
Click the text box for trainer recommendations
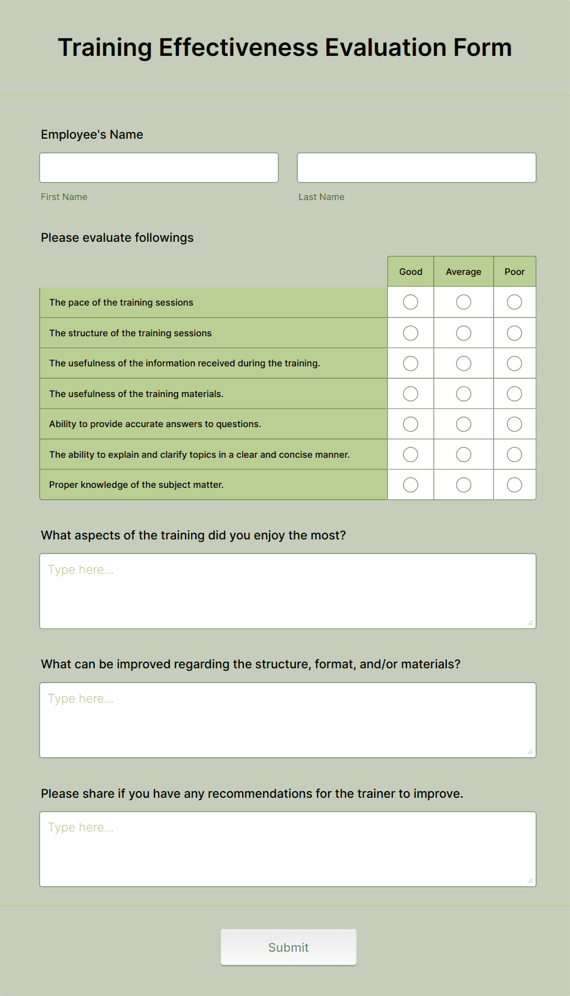pyautogui.click(x=288, y=847)
